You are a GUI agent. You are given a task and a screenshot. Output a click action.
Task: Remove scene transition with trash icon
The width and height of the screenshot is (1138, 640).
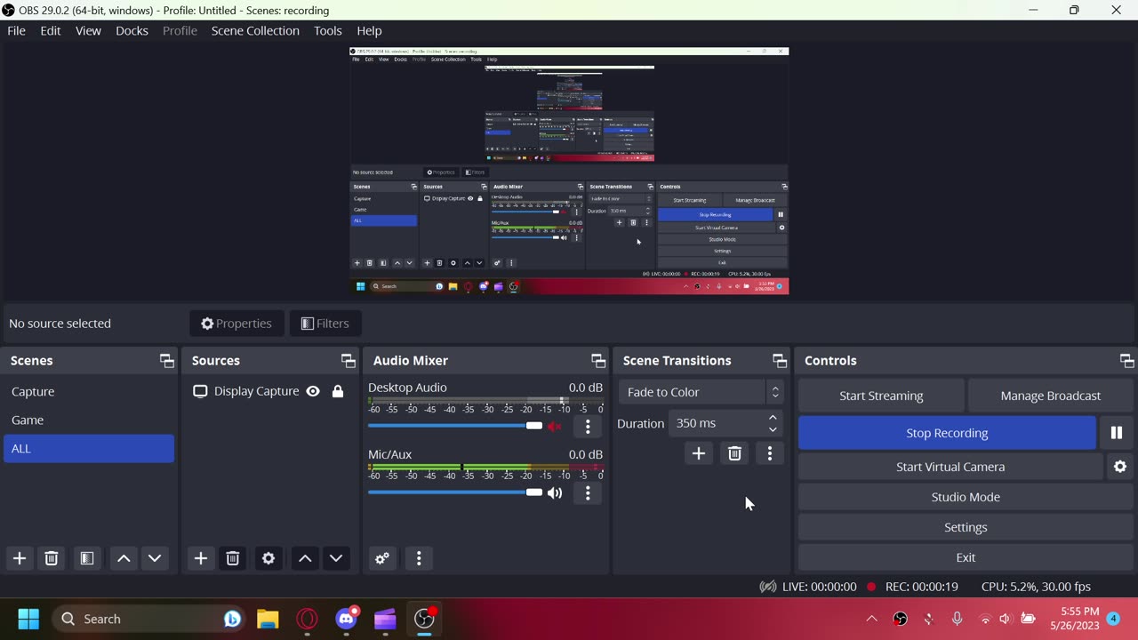pyautogui.click(x=734, y=453)
